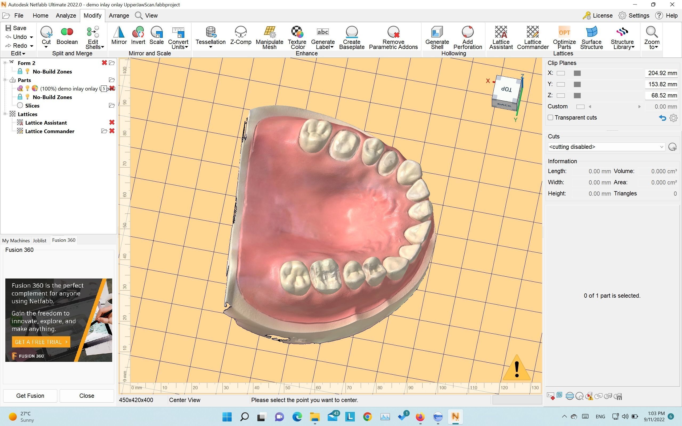Toggle the X clip plane white box
This screenshot has height=426, width=682.
pos(561,73)
